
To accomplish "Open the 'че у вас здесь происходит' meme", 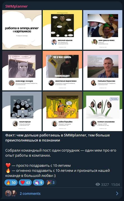I will (62, 70).
